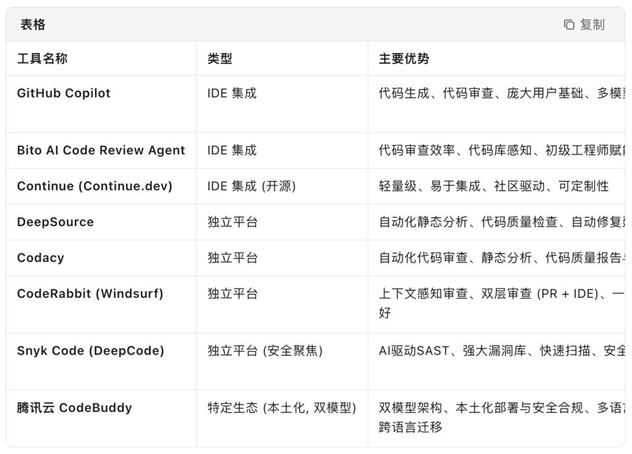Screen dimensions: 632x454
Task: Click the IDE 集成 type for GitHub Copilot
Action: tap(232, 93)
